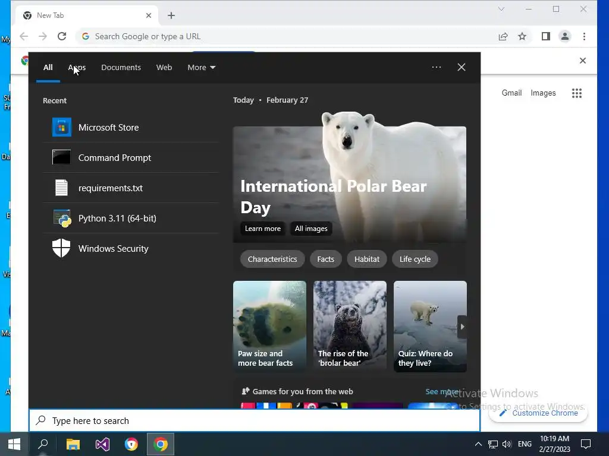The height and width of the screenshot is (456, 609).
Task: Open The rise of the 'brolar bear' card
Action: pyautogui.click(x=350, y=327)
